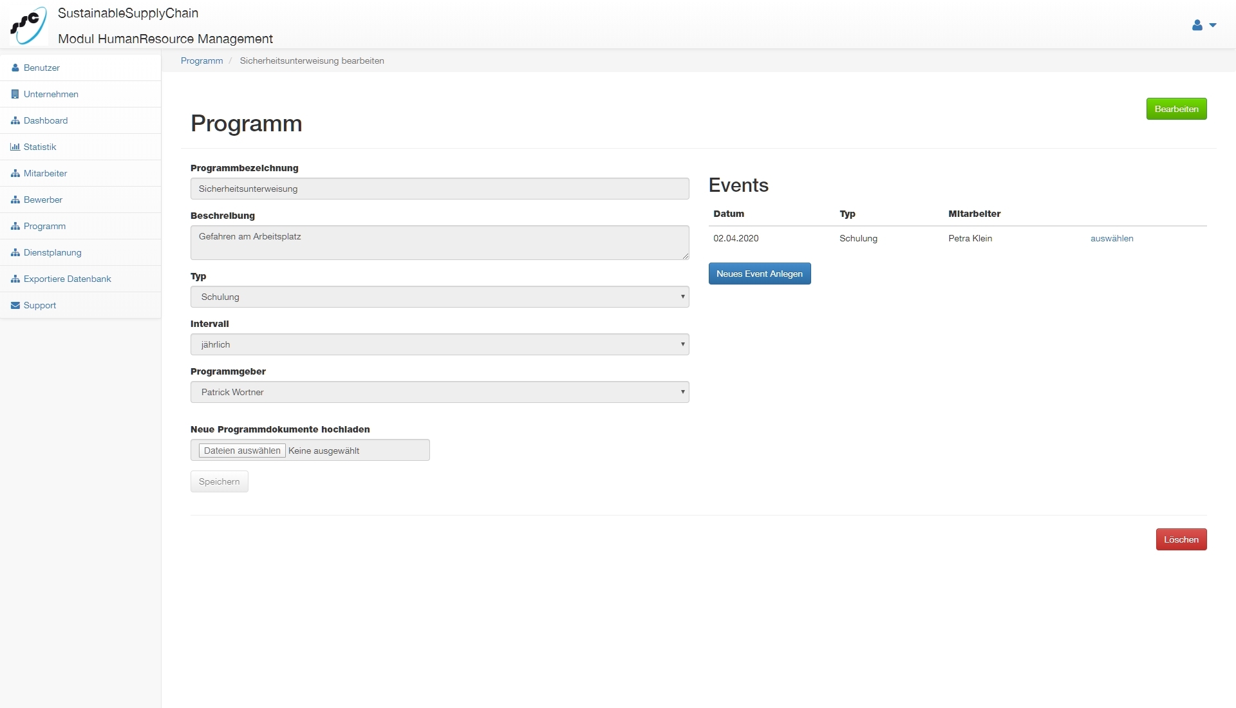Click the Dashboard sitemap icon
Image resolution: width=1236 pixels, height=708 pixels.
15,120
